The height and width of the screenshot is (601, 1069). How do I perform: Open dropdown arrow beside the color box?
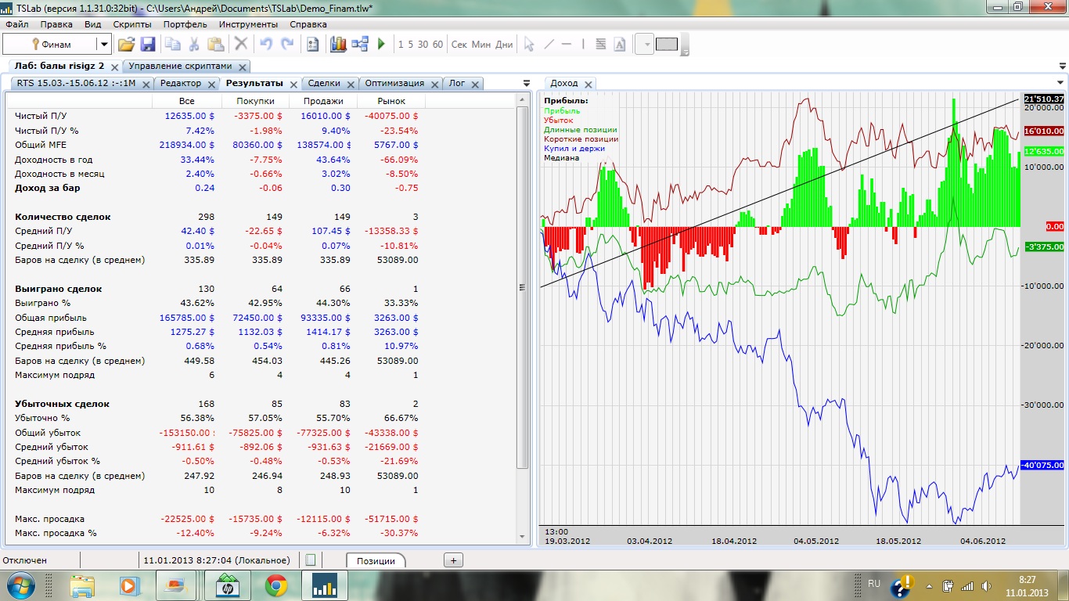pyautogui.click(x=646, y=45)
